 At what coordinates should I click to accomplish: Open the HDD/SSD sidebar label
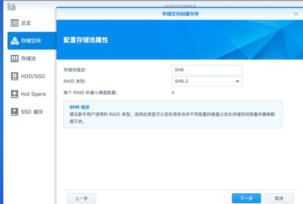coord(33,76)
